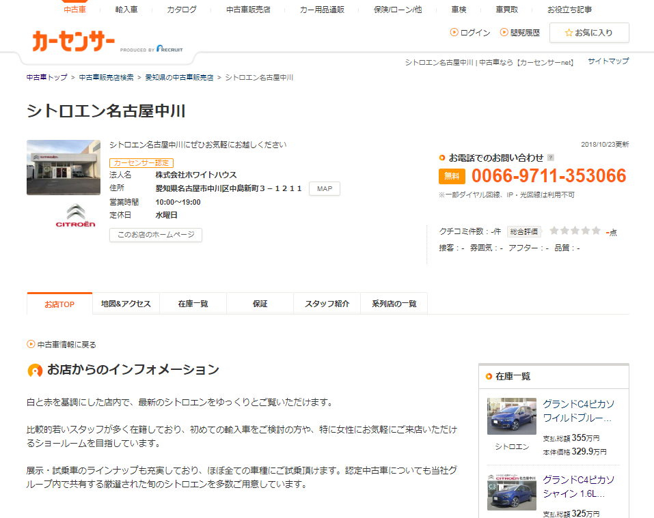Open the 輸入車 navigation item
Screen dimensions: 654x518
[126, 9]
